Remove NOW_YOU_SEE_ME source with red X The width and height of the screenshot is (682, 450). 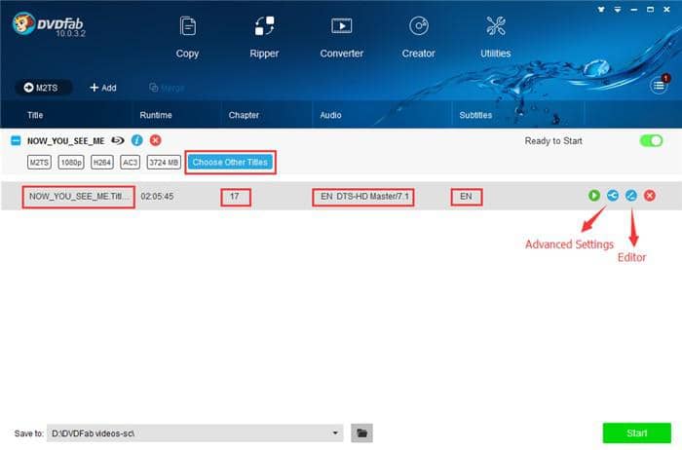155,140
